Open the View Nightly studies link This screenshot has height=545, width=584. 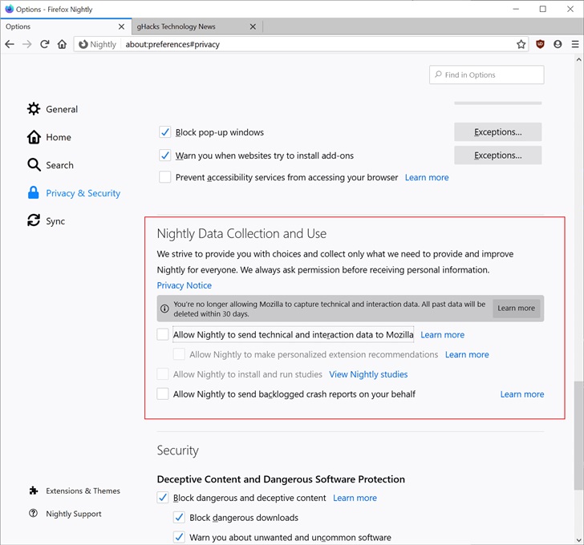368,374
